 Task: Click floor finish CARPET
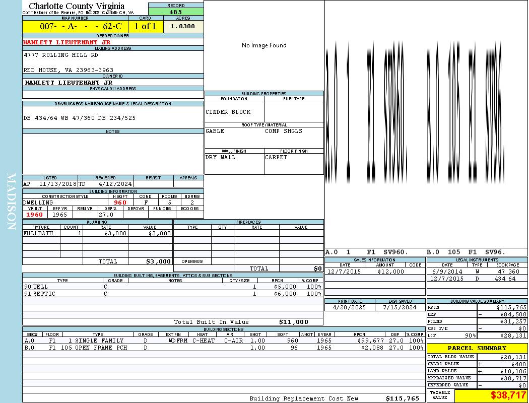(x=276, y=157)
